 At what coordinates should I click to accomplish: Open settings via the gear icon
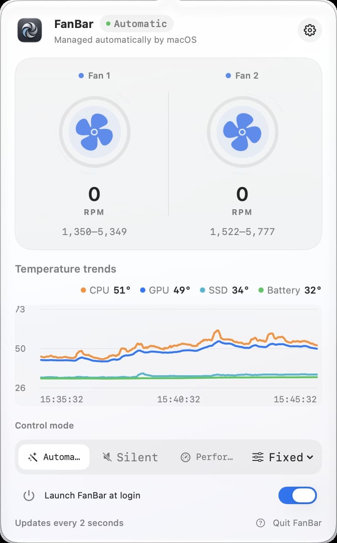point(310,30)
